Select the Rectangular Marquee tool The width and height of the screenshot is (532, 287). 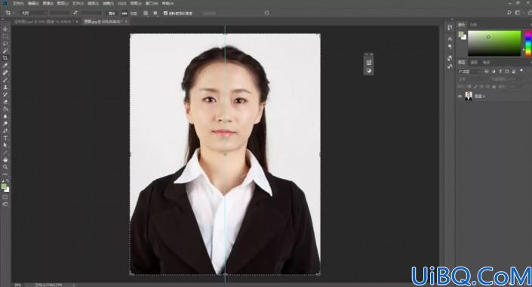point(5,37)
